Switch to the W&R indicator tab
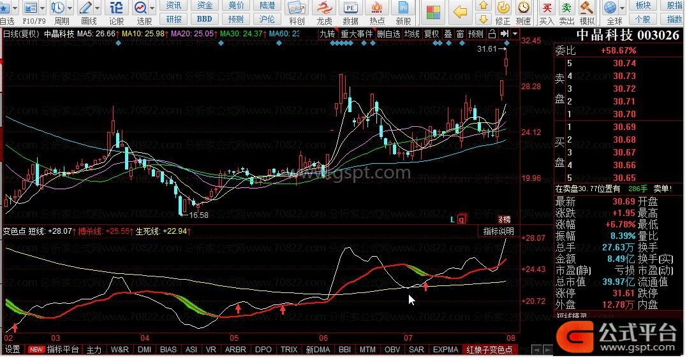 [x=120, y=350]
